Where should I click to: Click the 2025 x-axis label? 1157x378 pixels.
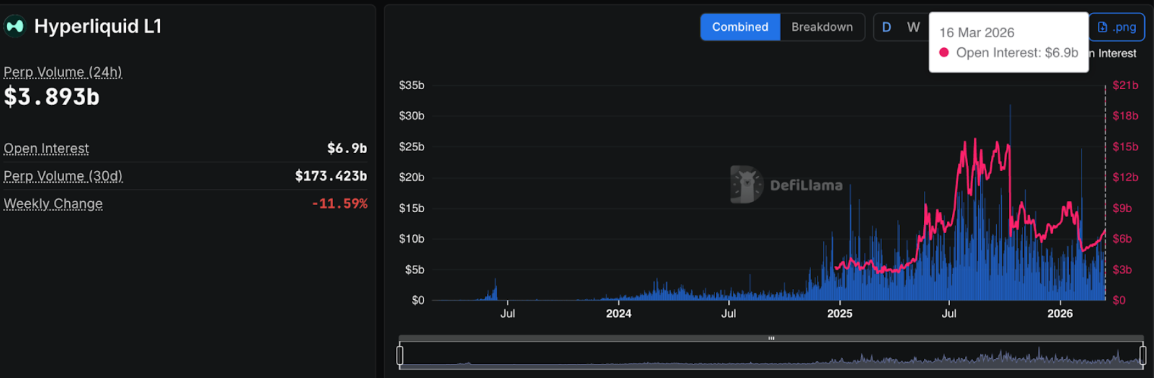point(839,313)
